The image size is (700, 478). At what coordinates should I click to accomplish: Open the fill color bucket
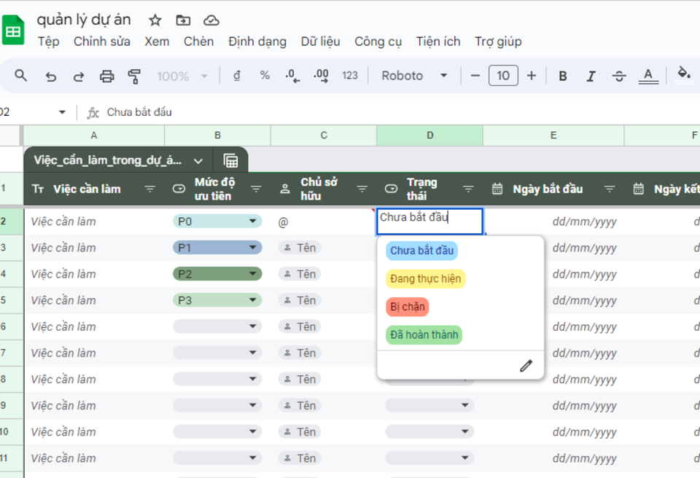pos(683,74)
